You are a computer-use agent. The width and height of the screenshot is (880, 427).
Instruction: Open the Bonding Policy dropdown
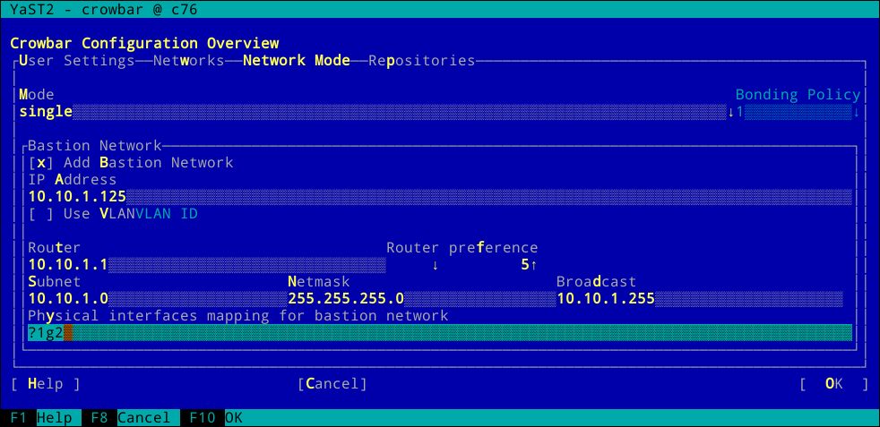coord(798,112)
